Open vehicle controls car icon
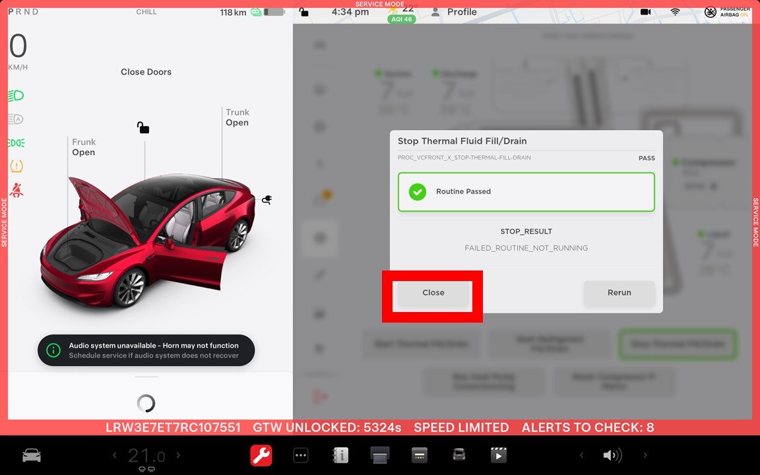Viewport: 760px width, 475px height. coord(31,455)
